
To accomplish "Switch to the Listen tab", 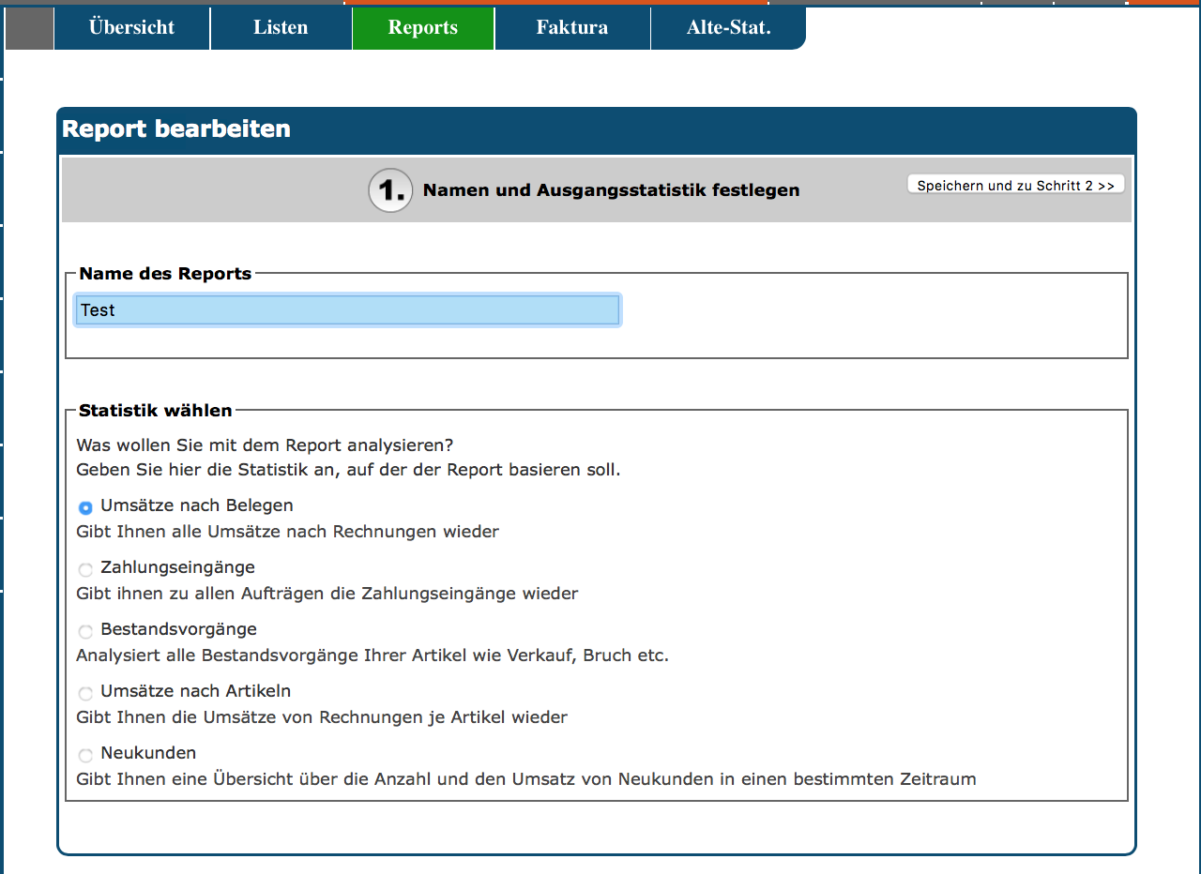I will click(281, 28).
